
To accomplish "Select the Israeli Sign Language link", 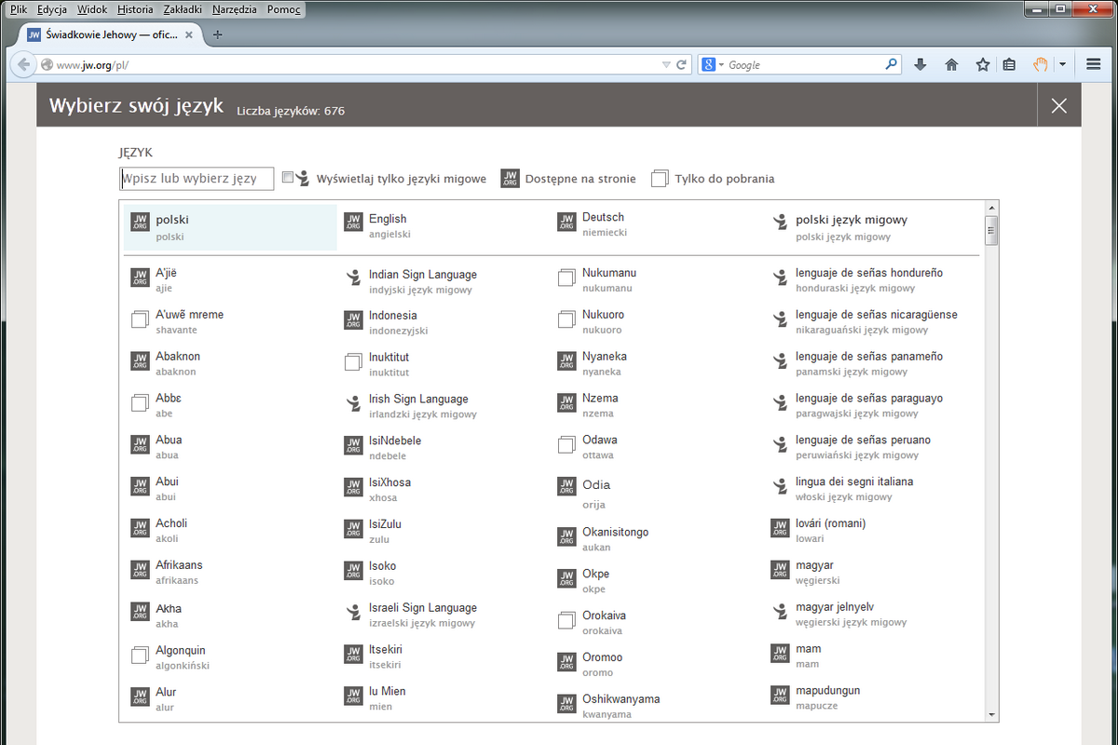I will point(423,608).
